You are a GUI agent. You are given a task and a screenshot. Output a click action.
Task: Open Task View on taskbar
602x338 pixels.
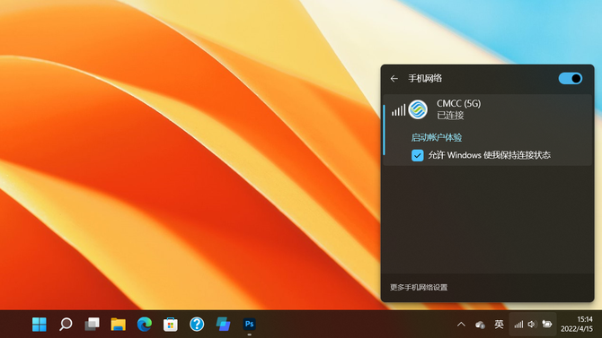pyautogui.click(x=93, y=325)
